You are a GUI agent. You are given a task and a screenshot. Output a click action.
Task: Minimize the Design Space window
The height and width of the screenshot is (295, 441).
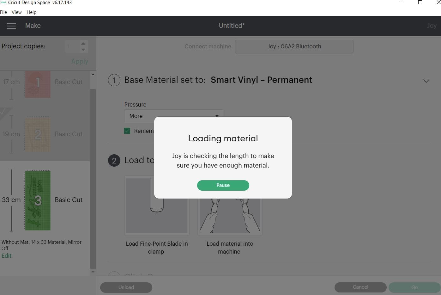tap(402, 3)
